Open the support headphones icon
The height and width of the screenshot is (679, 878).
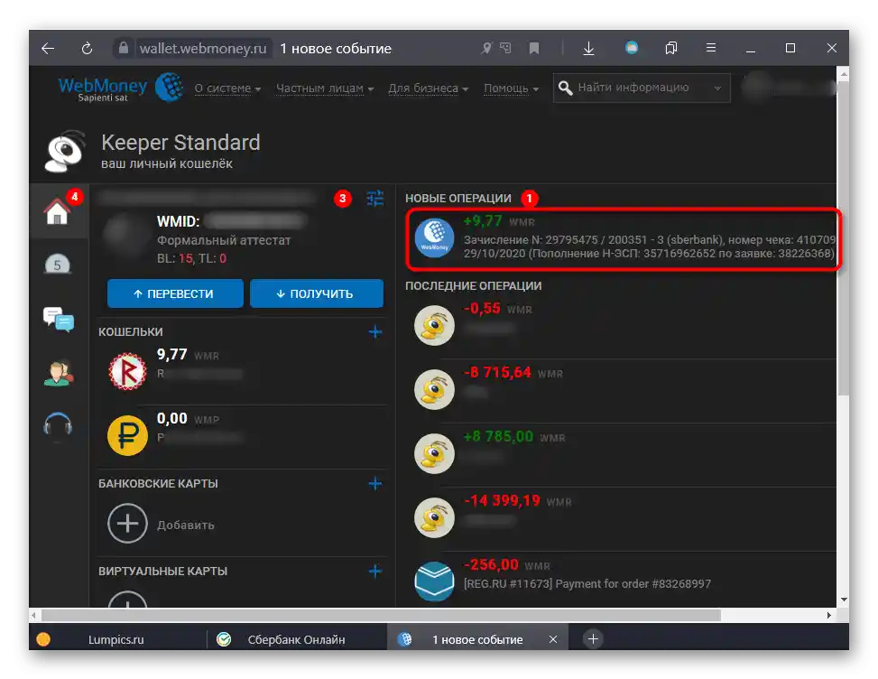[59, 426]
